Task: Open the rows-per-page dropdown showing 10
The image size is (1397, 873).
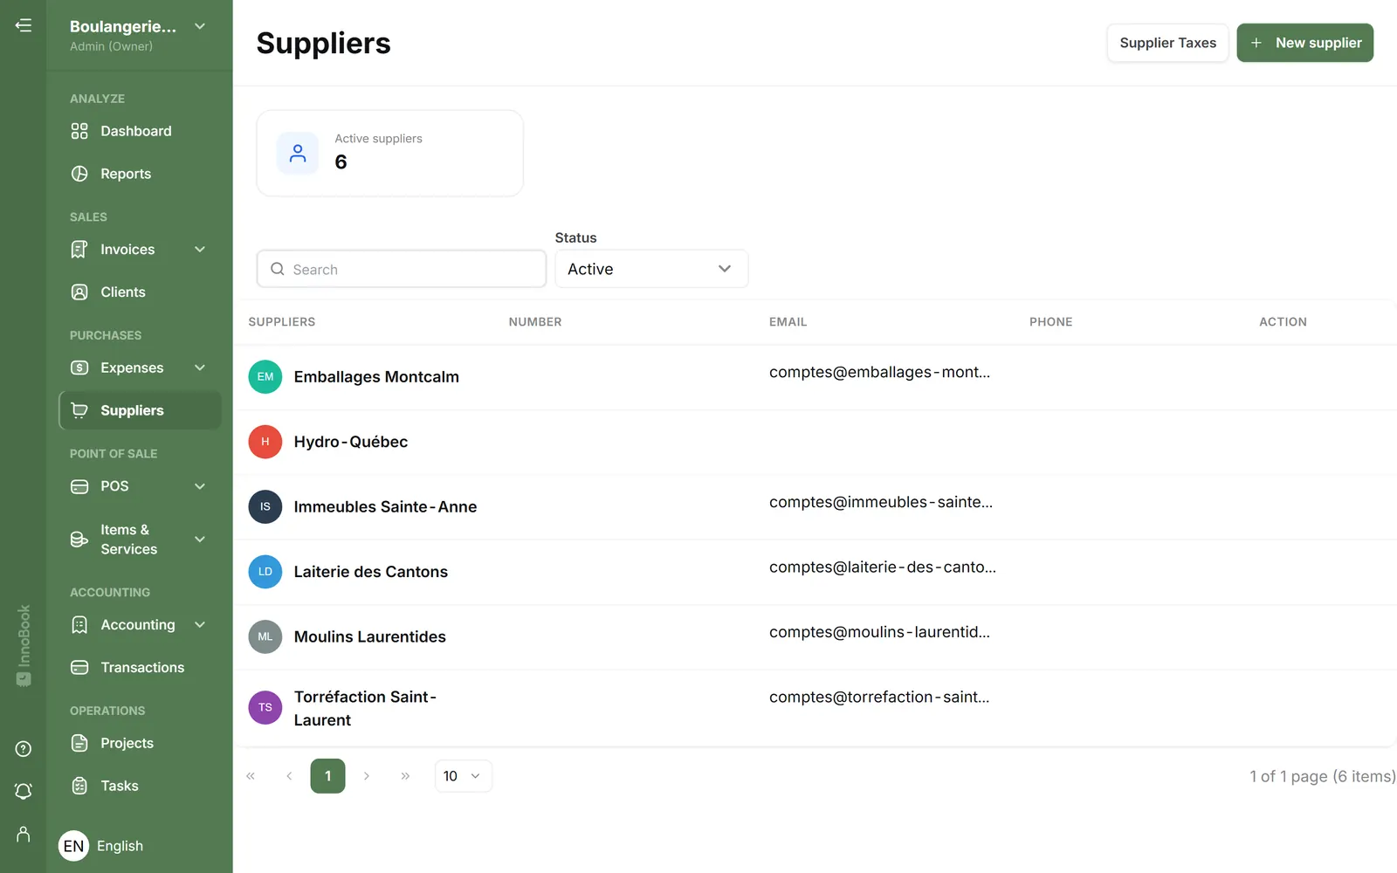Action: (463, 776)
